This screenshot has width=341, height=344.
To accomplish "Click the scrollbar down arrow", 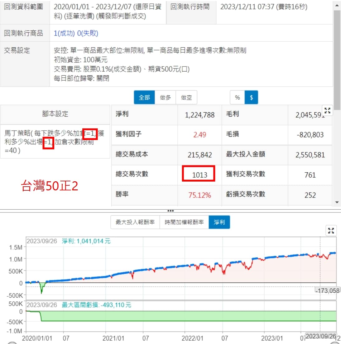I will [x=337, y=202].
